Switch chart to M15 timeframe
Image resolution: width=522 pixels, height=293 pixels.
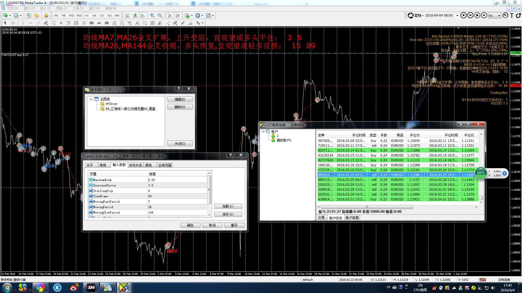(x=72, y=15)
